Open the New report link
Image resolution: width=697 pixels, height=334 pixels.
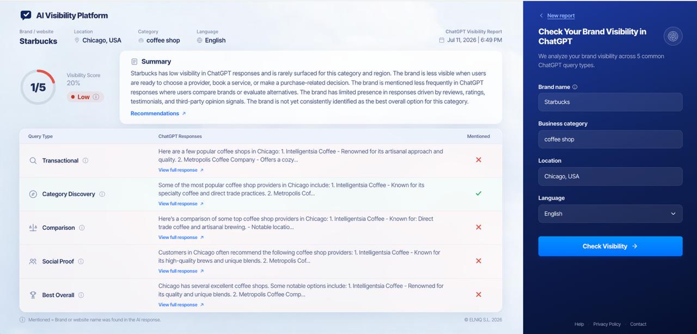561,16
